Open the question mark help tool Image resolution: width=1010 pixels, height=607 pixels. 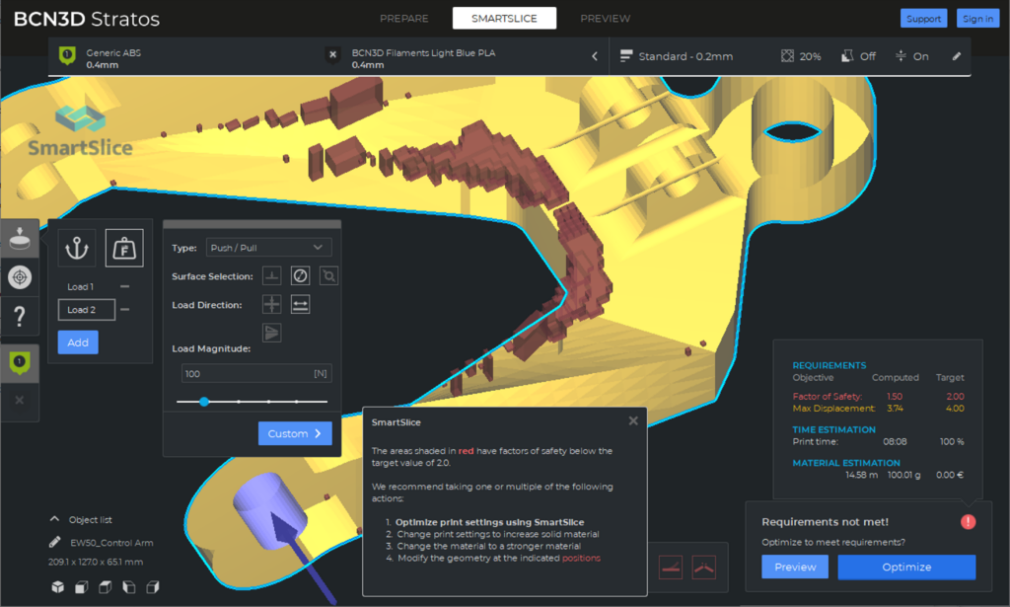(x=20, y=316)
